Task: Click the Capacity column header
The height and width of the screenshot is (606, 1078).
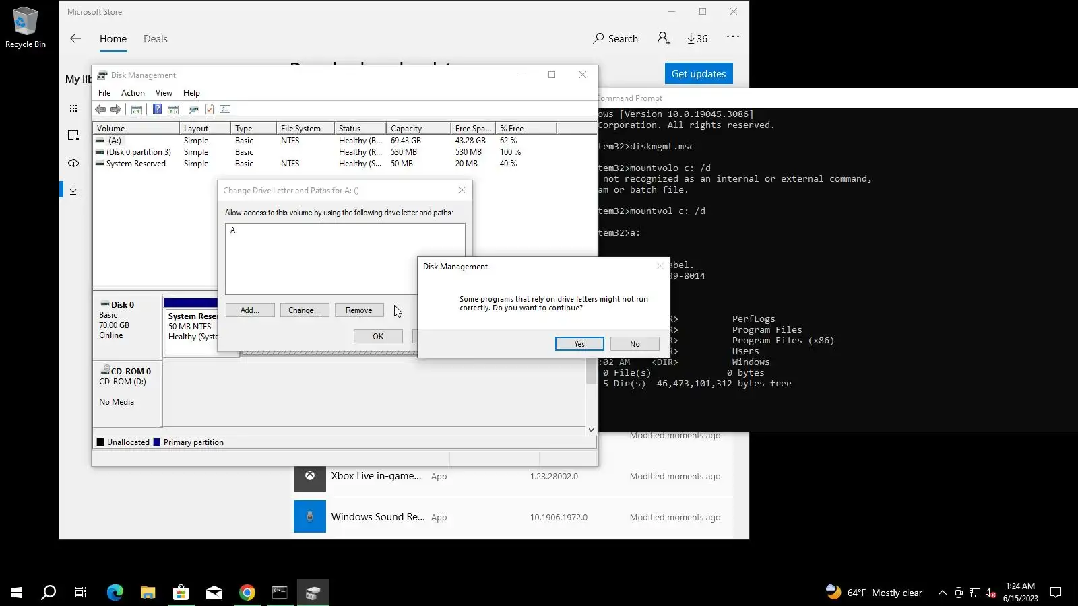Action: (x=418, y=128)
